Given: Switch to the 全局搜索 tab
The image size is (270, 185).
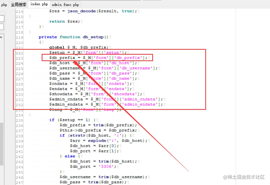Looking at the screenshot, I should tap(18, 4).
